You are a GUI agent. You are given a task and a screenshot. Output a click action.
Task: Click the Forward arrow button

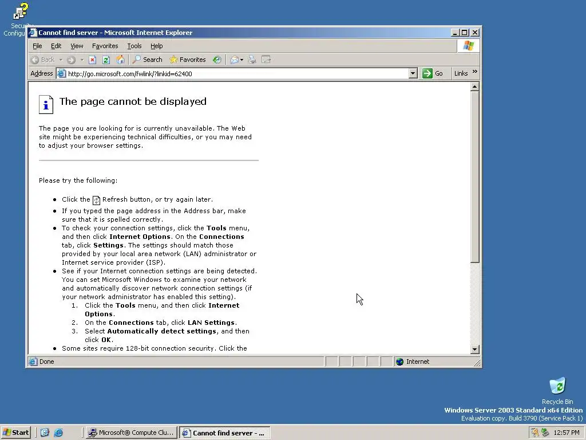[x=71, y=60]
